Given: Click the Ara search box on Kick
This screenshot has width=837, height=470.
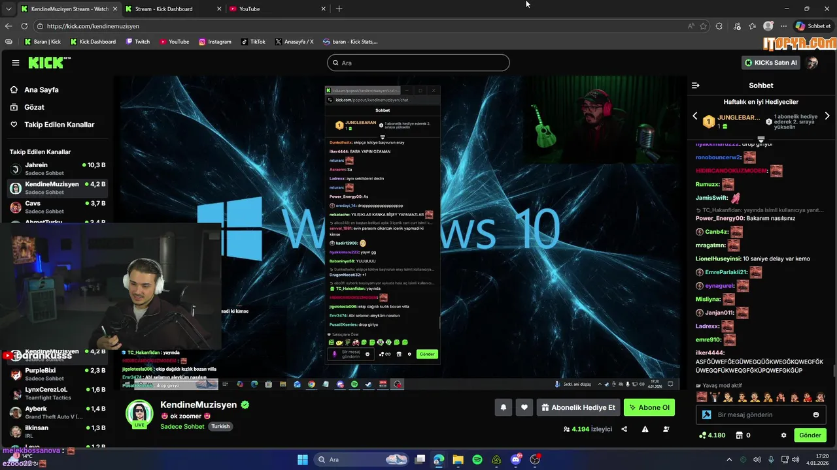Looking at the screenshot, I should coord(418,63).
